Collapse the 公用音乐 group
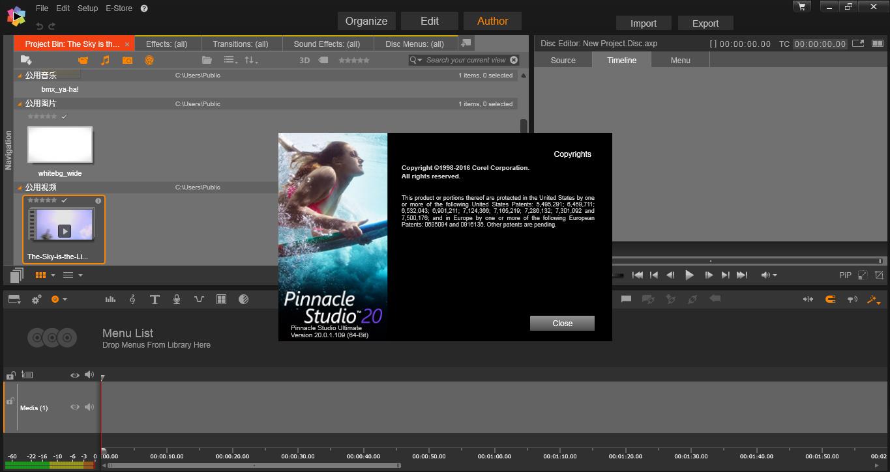 20,76
